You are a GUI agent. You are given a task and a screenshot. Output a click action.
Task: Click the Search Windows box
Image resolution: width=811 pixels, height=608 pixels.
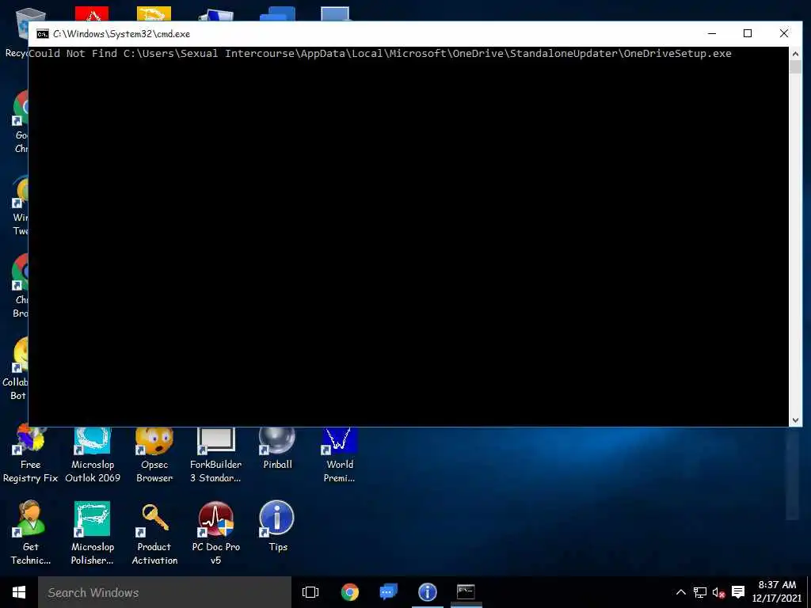[x=165, y=592]
